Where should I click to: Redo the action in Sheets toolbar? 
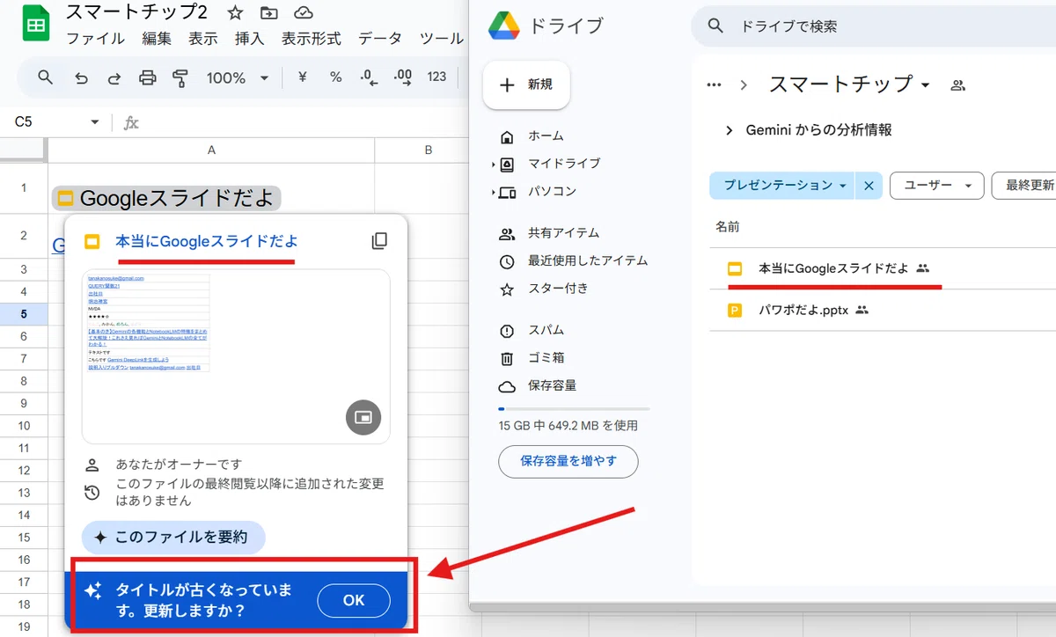(114, 77)
